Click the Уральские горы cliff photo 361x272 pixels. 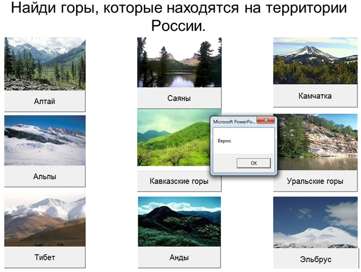(x=318, y=142)
